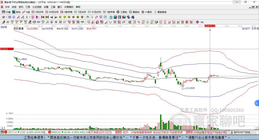The image size is (259, 140).
Task: Open the P数字表 tool
Action: [67, 12]
